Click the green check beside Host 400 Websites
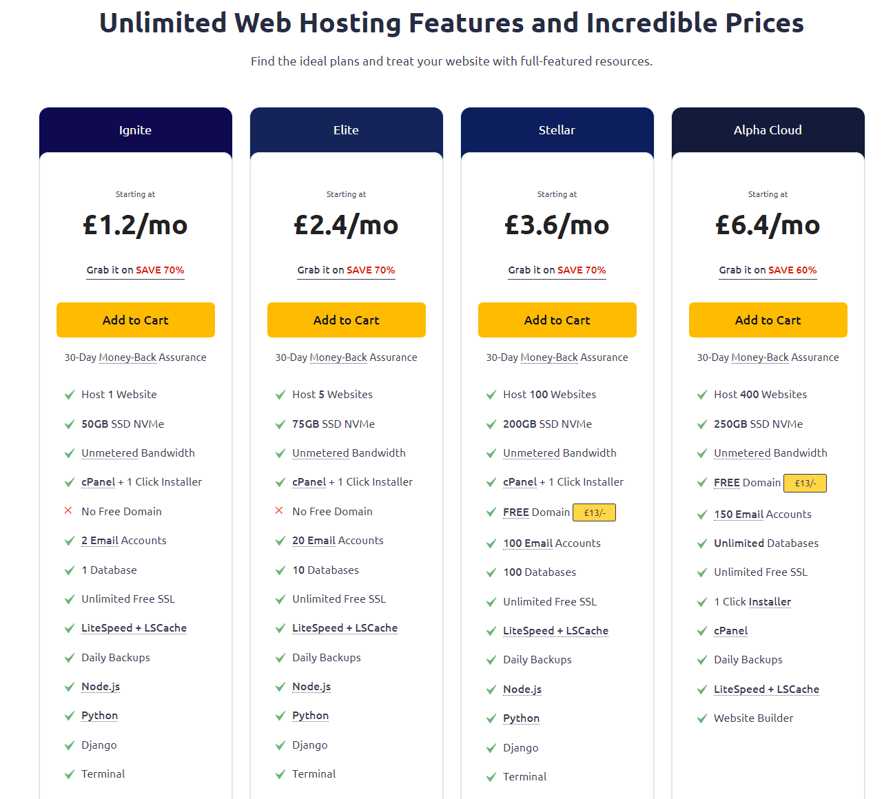 [702, 395]
